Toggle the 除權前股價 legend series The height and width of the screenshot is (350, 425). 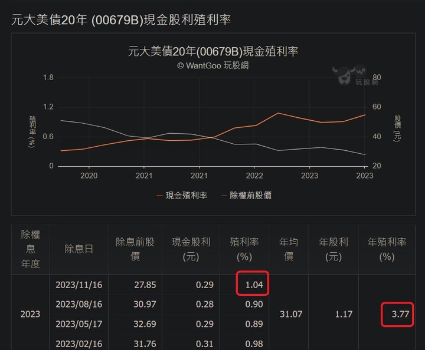point(246,195)
